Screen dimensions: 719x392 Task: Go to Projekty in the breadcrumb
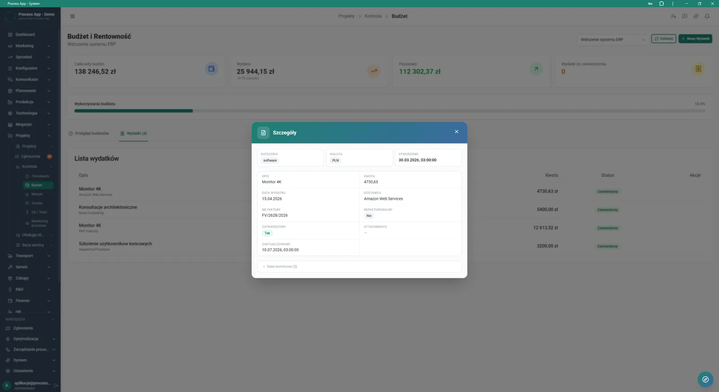(x=346, y=16)
